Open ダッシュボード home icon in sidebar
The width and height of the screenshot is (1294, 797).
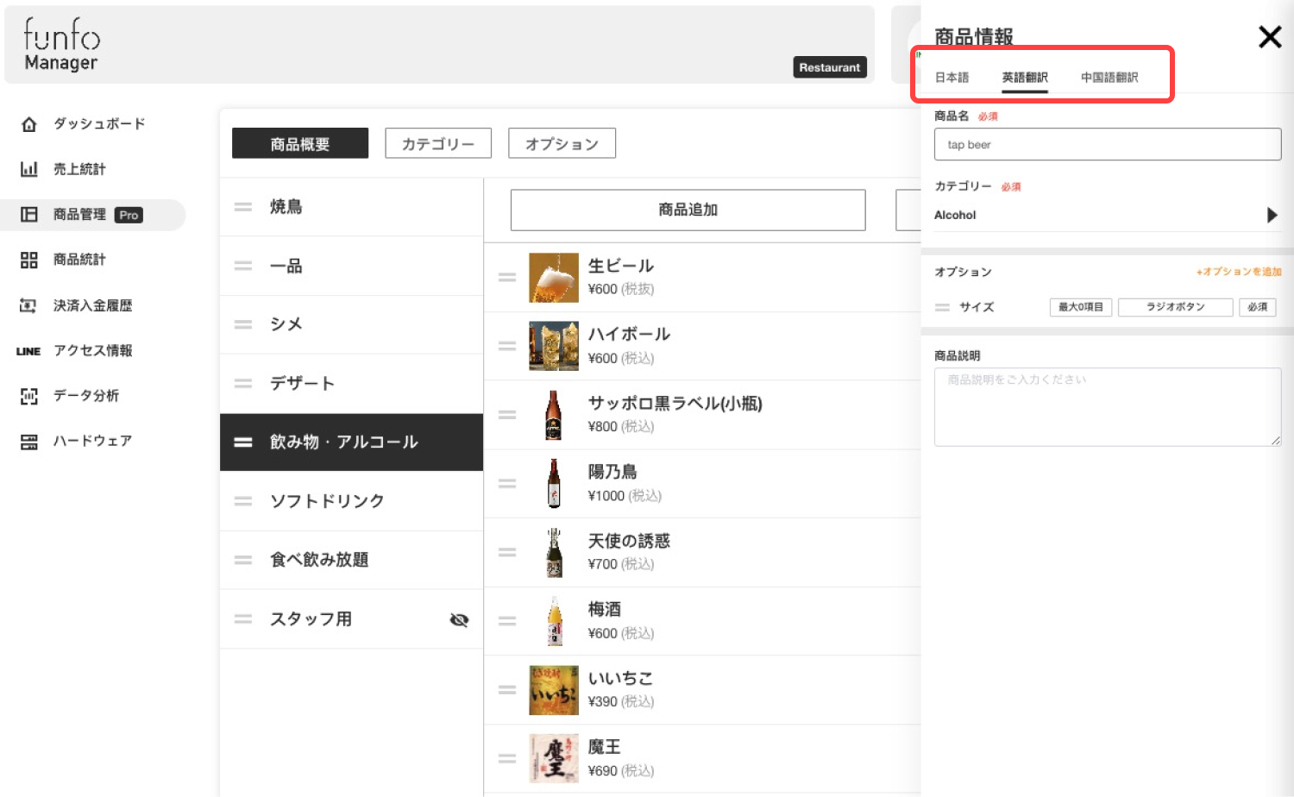(x=29, y=124)
